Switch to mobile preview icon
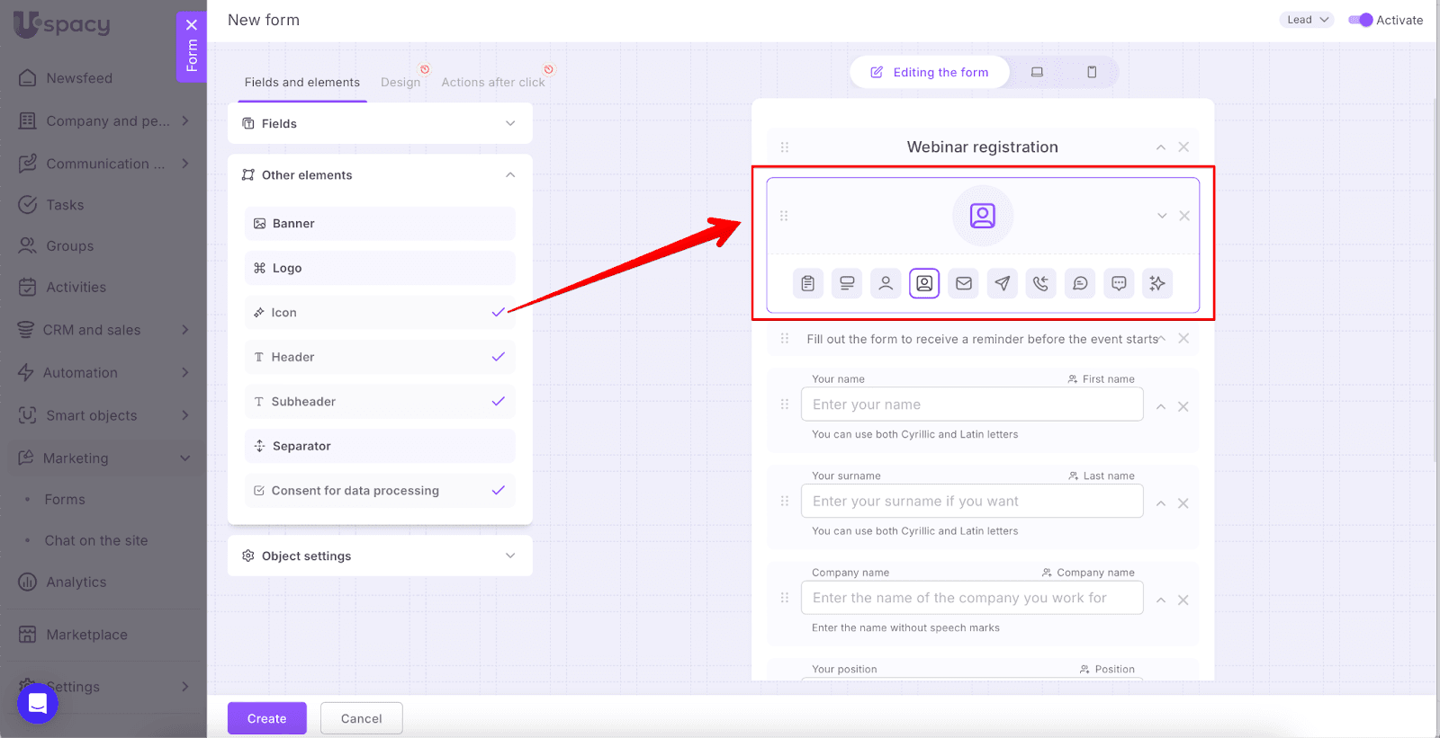Viewport: 1440px width, 738px height. coord(1091,72)
